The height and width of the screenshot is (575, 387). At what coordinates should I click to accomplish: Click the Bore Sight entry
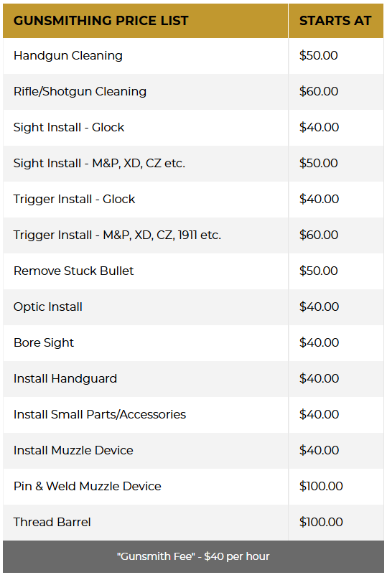(44, 343)
